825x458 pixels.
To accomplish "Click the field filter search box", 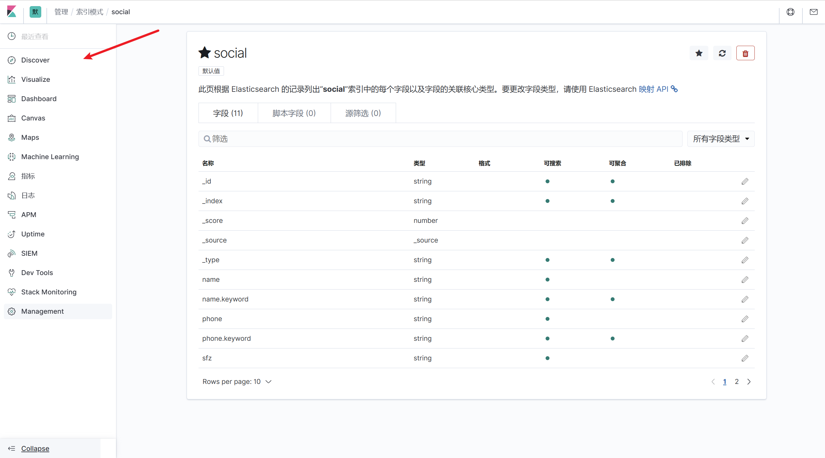I will point(440,139).
